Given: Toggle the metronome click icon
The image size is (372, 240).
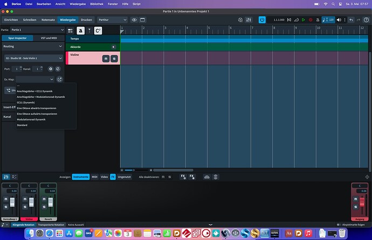Looking at the screenshot, I should 318,20.
